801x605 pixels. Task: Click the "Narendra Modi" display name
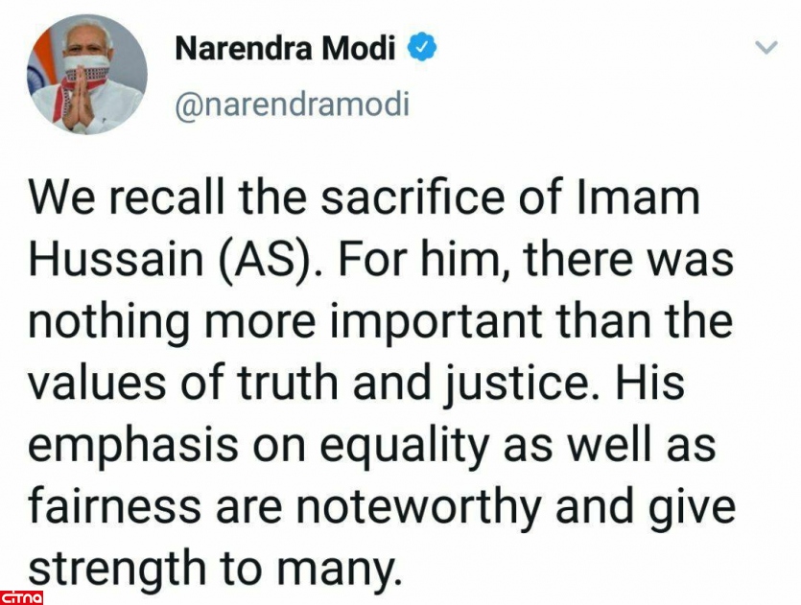pyautogui.click(x=285, y=48)
